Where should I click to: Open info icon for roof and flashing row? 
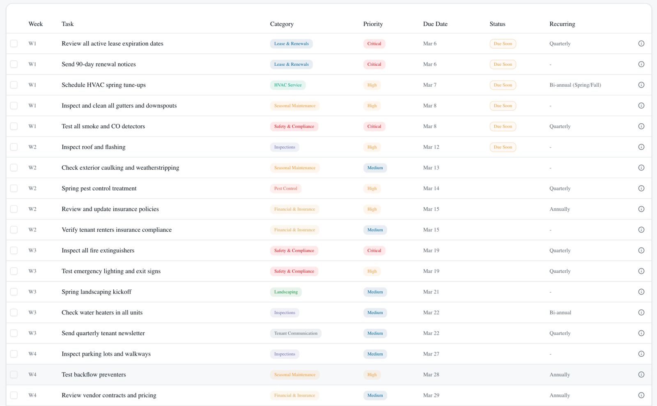tap(641, 147)
